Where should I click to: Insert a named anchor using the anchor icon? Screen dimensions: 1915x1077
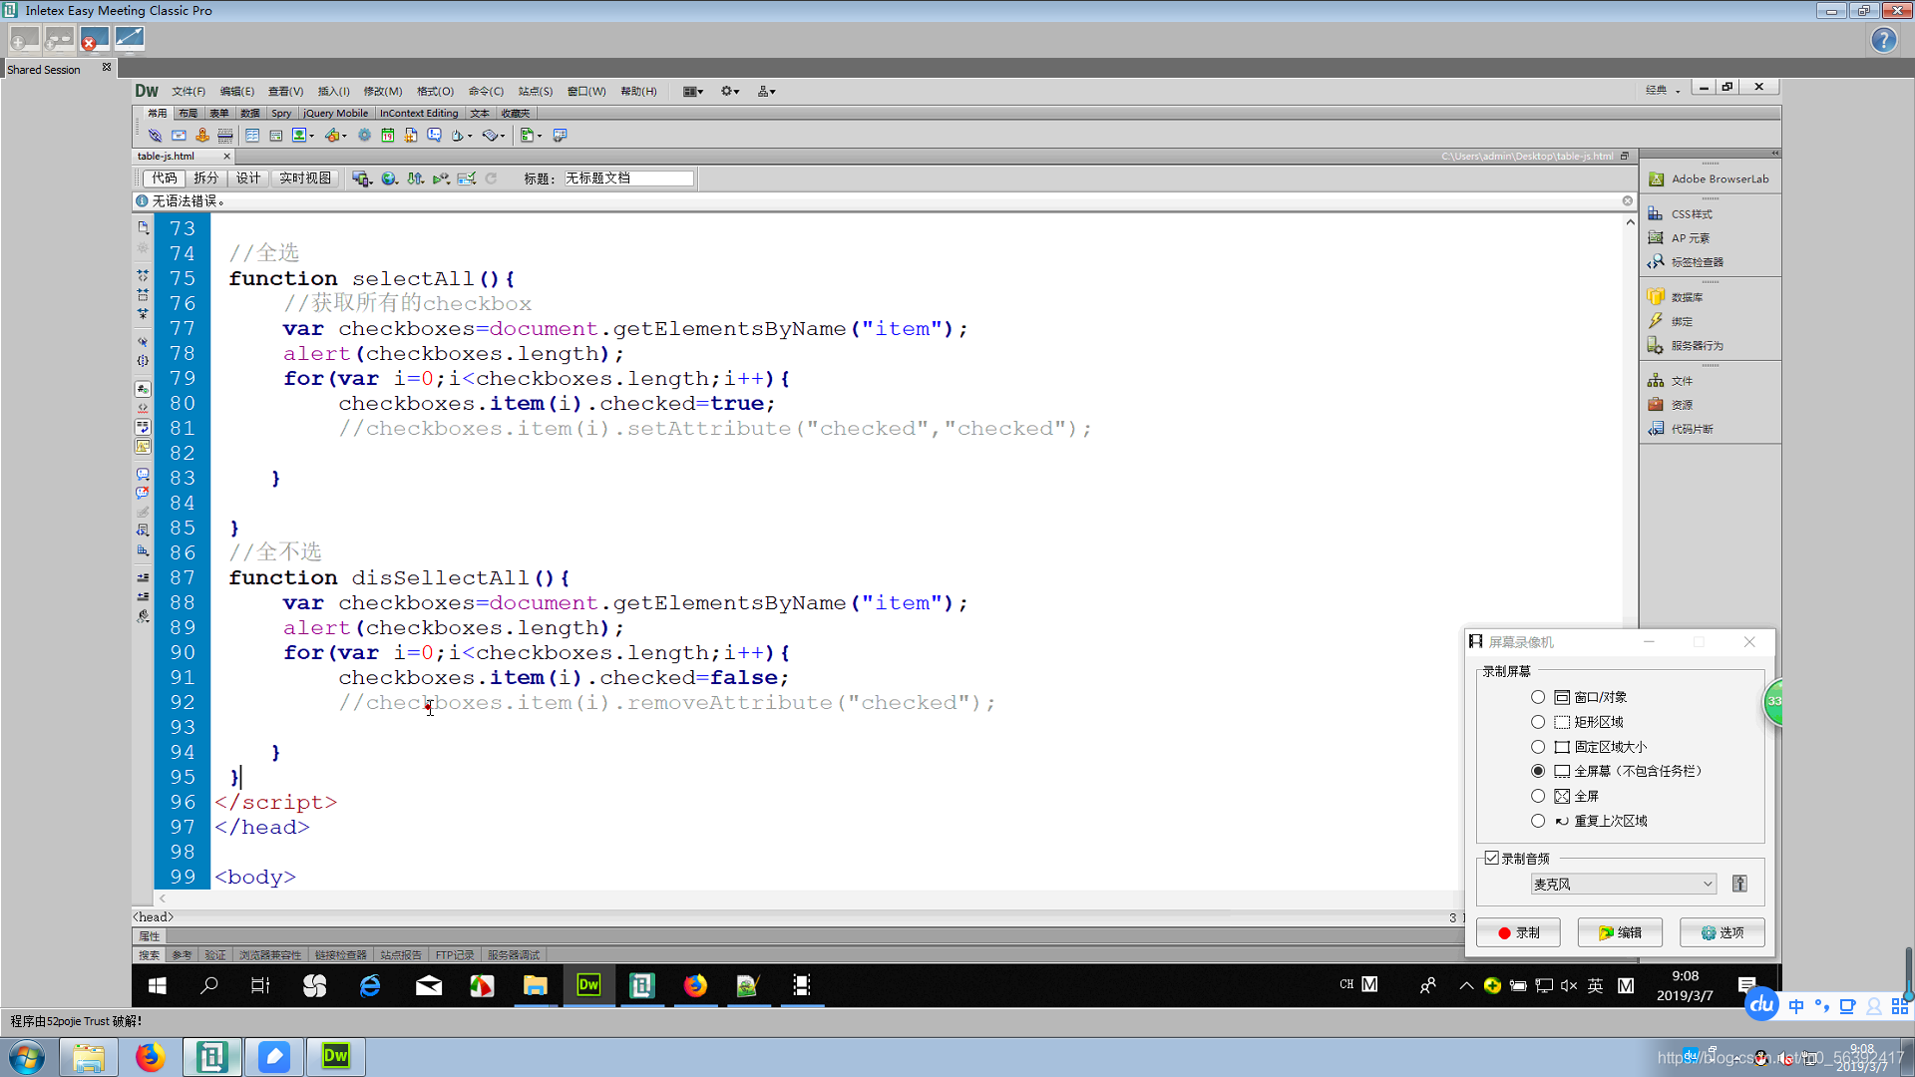pyautogui.click(x=202, y=136)
